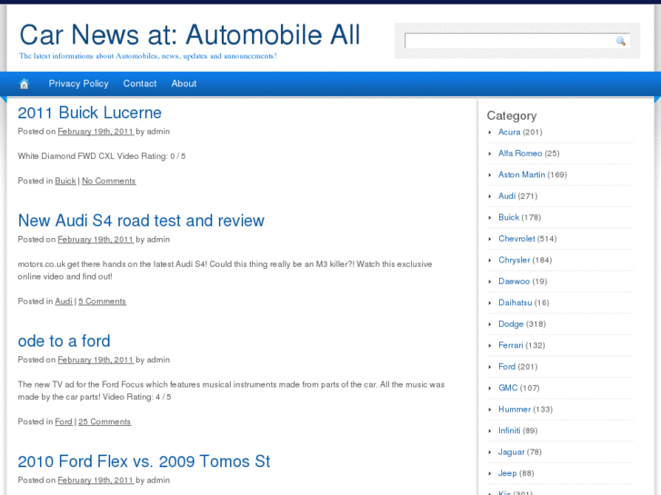This screenshot has height=495, width=661.
Task: Open 2010 Ford Flex vs. 2009 Tomos post
Action: pyautogui.click(x=144, y=461)
